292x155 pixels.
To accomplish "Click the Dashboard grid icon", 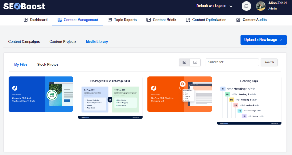I will [25, 20].
